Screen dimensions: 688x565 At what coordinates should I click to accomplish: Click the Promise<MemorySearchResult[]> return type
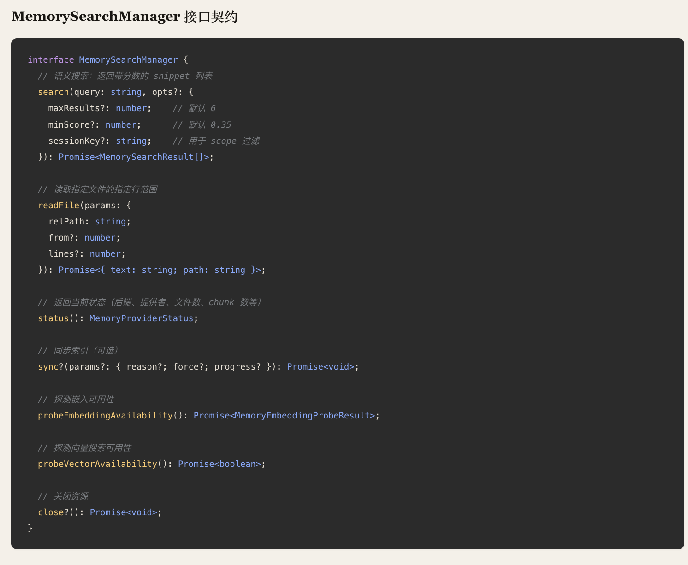pos(134,157)
